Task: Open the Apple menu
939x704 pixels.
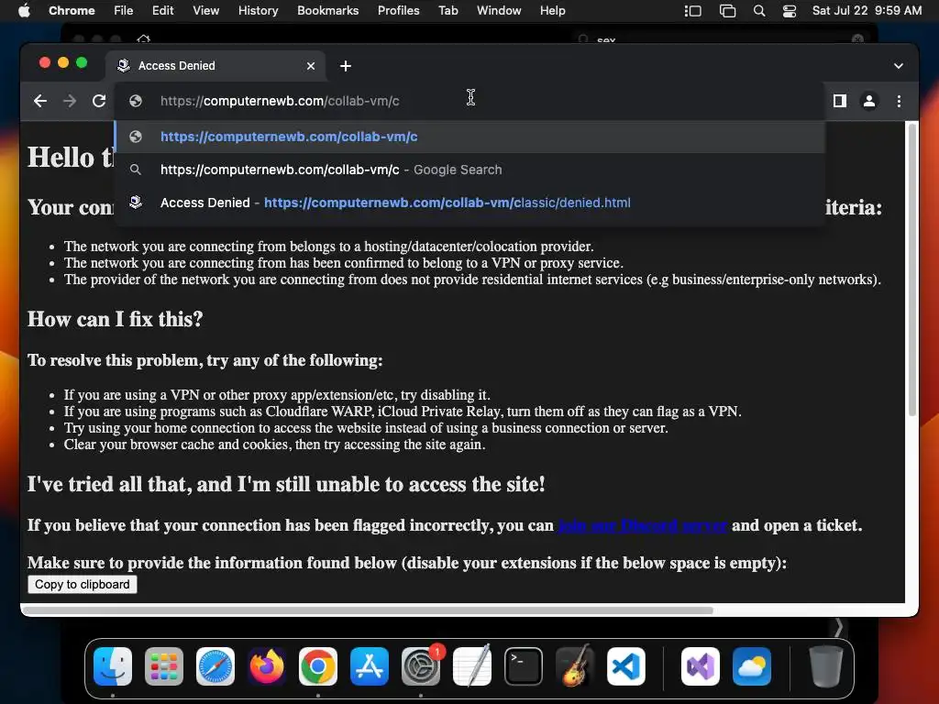Action: pyautogui.click(x=24, y=11)
